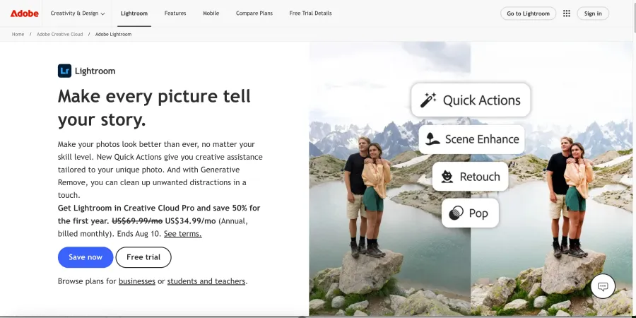Click the headline 'Make every picture tell your story.'
The height and width of the screenshot is (318, 636).
pyautogui.click(x=154, y=108)
